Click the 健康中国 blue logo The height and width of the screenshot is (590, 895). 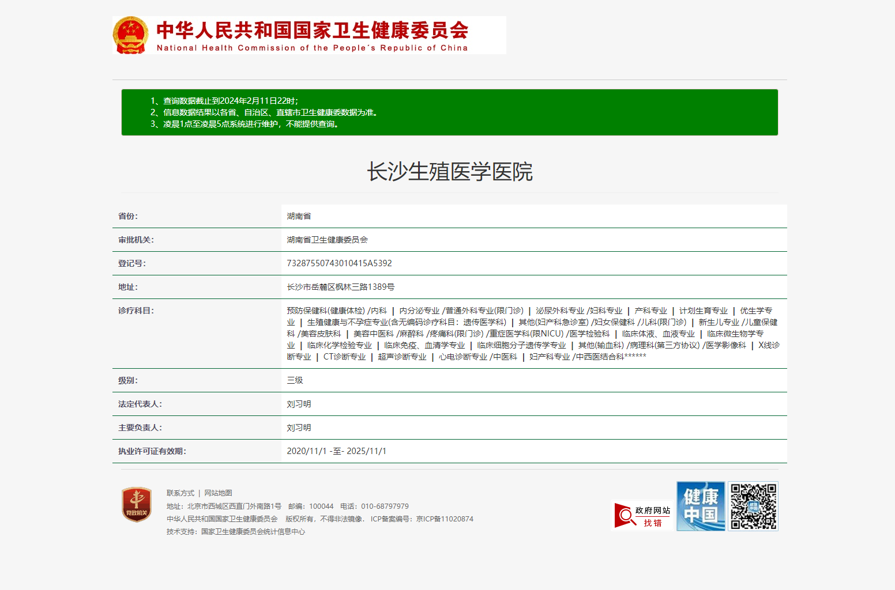[701, 506]
